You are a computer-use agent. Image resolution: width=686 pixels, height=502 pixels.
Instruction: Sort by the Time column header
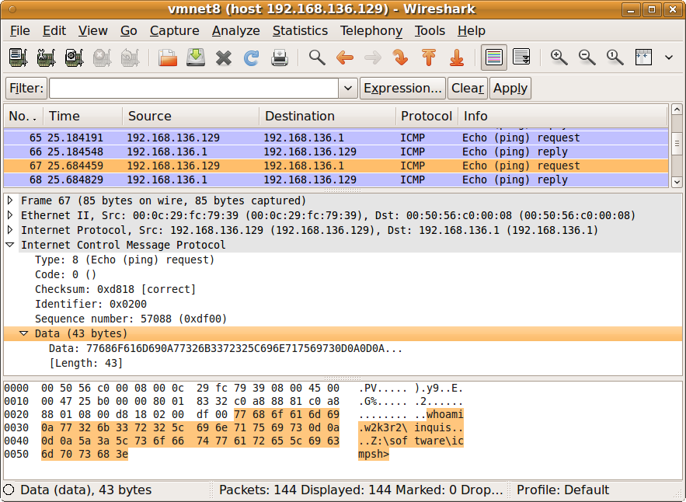click(83, 116)
